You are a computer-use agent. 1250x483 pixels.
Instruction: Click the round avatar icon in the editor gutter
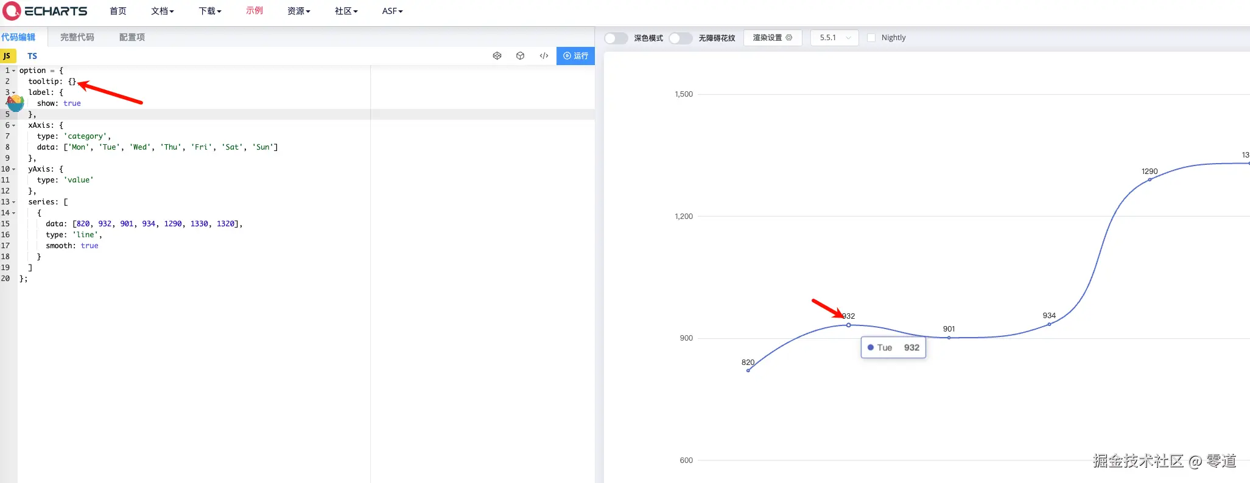[15, 102]
